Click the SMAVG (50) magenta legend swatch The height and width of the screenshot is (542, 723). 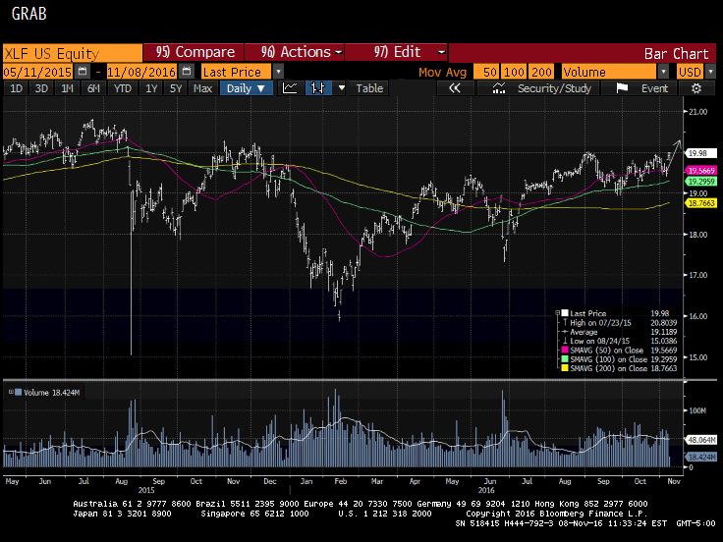[x=564, y=350]
